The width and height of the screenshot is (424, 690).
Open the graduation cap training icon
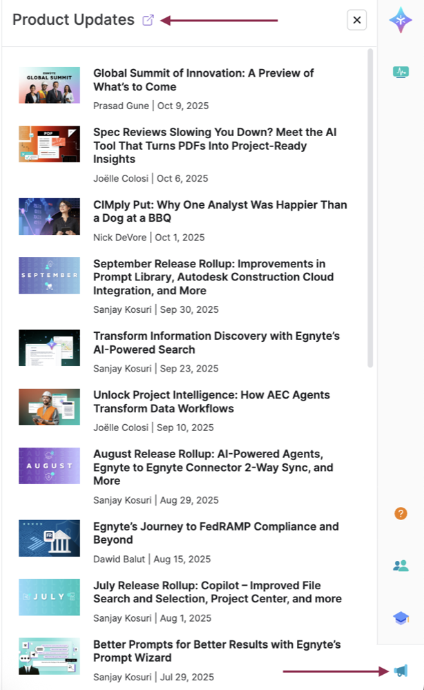401,618
